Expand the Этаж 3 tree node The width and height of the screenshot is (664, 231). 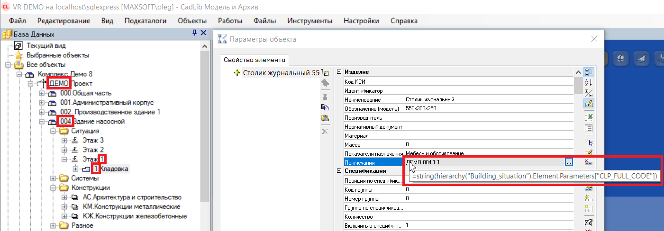coord(65,141)
